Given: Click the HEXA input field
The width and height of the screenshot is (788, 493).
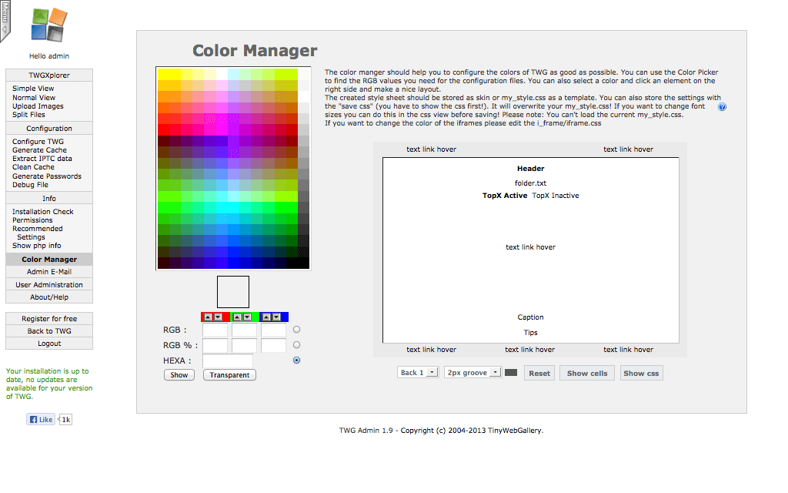Looking at the screenshot, I should pyautogui.click(x=228, y=361).
